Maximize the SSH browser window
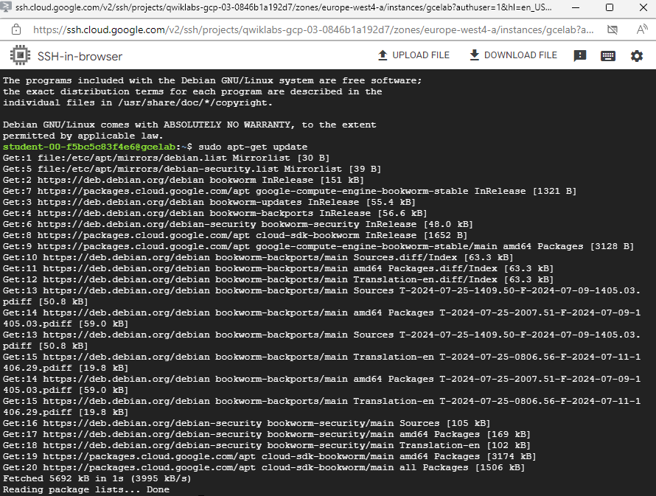The width and height of the screenshot is (656, 496). click(x=610, y=7)
